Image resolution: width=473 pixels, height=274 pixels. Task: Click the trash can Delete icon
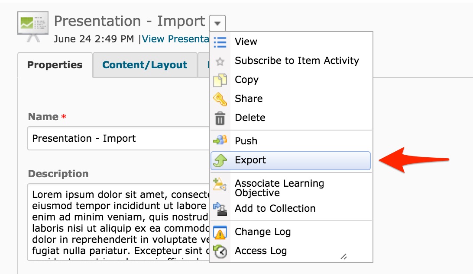tap(220, 118)
